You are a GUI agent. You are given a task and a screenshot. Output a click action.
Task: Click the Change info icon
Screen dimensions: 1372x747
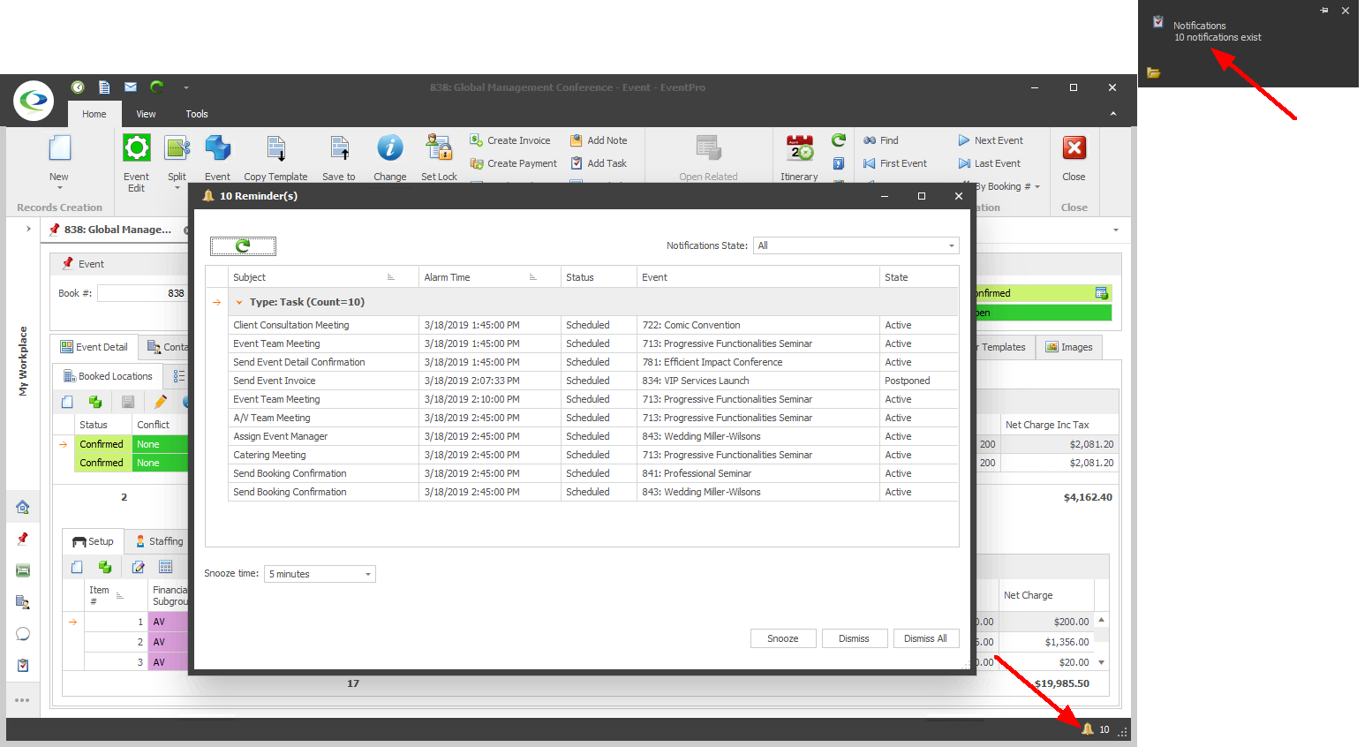tap(389, 148)
